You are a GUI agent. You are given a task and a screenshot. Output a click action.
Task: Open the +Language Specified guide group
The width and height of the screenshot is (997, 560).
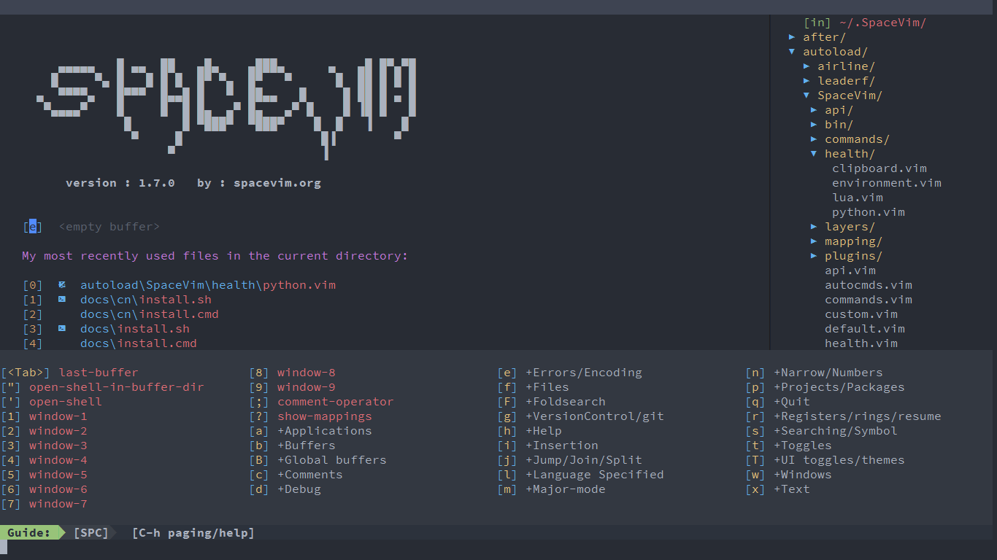[x=595, y=475]
